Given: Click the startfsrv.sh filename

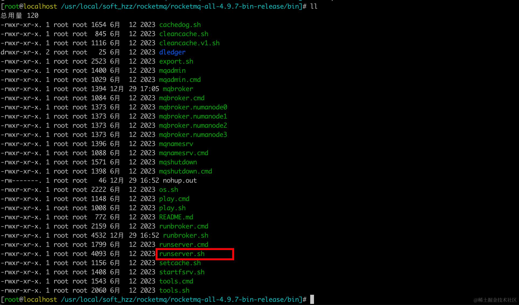Looking at the screenshot, I should tap(182, 272).
